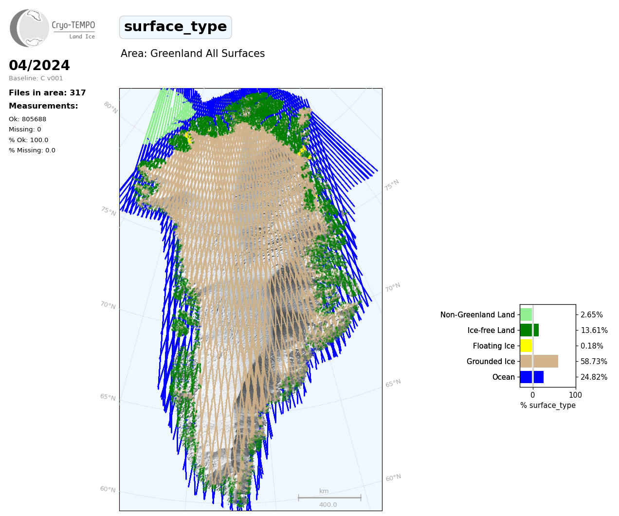Select the Non-Greenland Land legend label
619x516 pixels.
click(477, 315)
